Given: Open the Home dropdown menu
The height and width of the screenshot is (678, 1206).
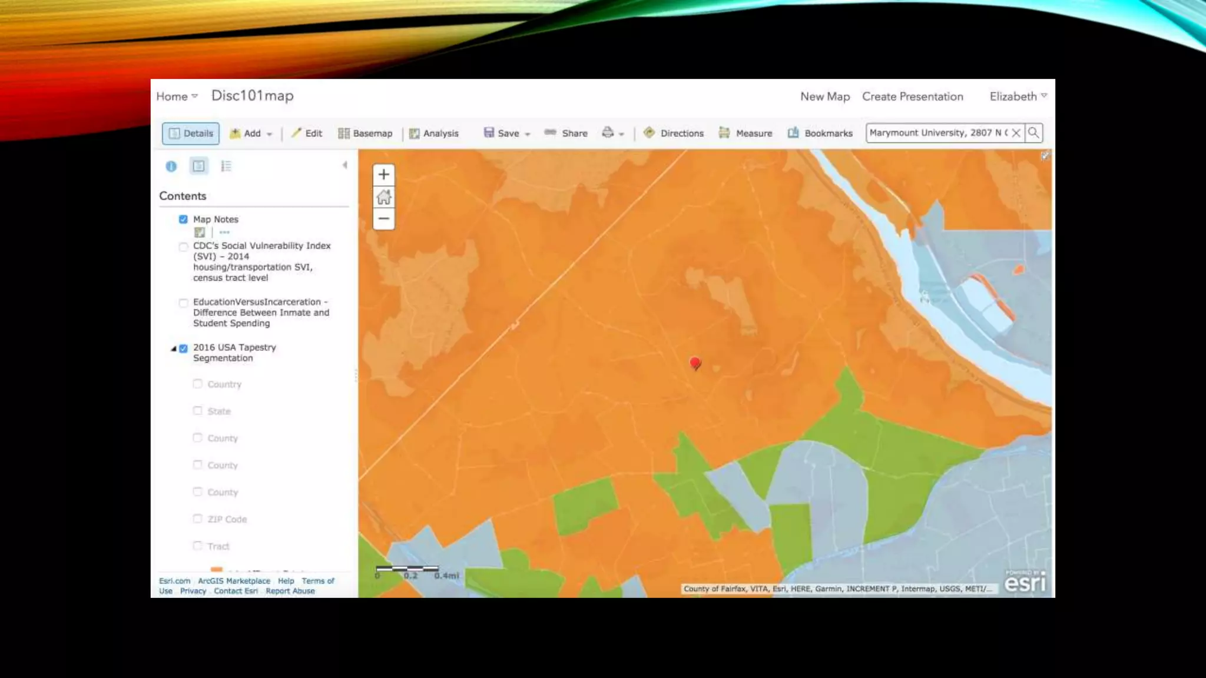Looking at the screenshot, I should pyautogui.click(x=177, y=97).
